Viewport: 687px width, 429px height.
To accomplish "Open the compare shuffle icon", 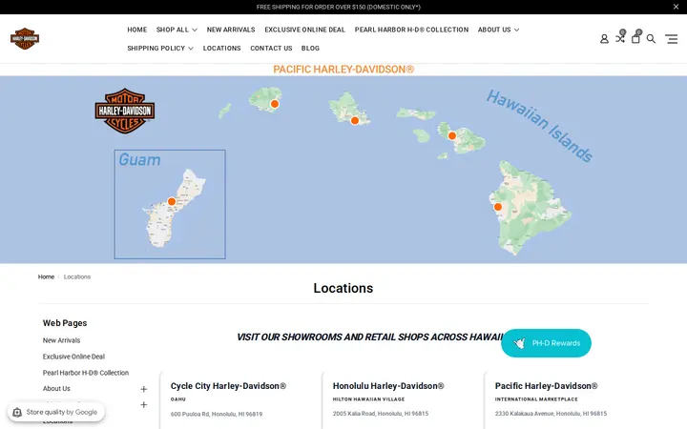I will point(620,38).
